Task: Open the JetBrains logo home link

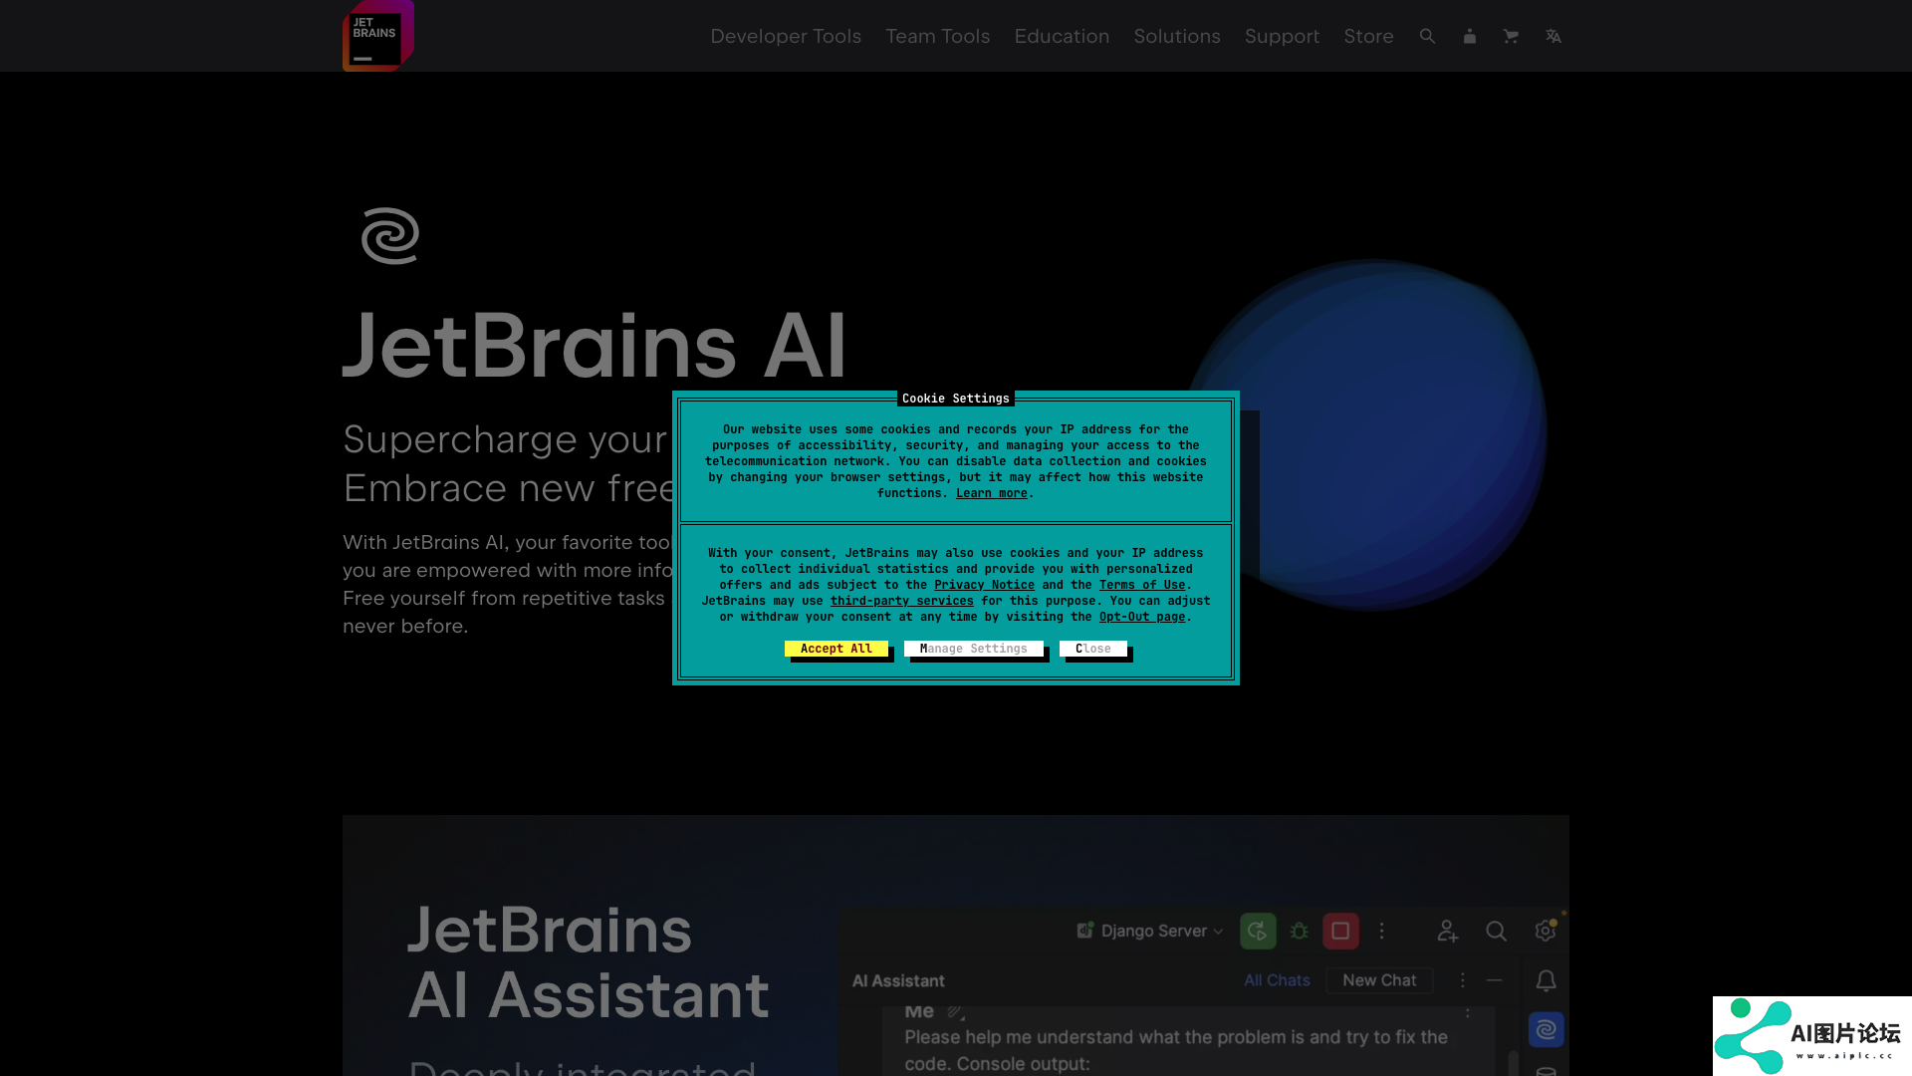Action: (378, 36)
